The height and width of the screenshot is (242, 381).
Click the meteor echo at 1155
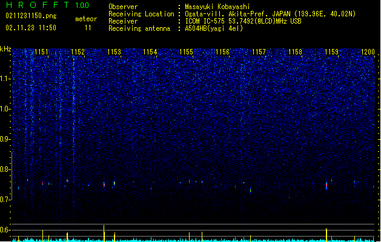coord(189,181)
